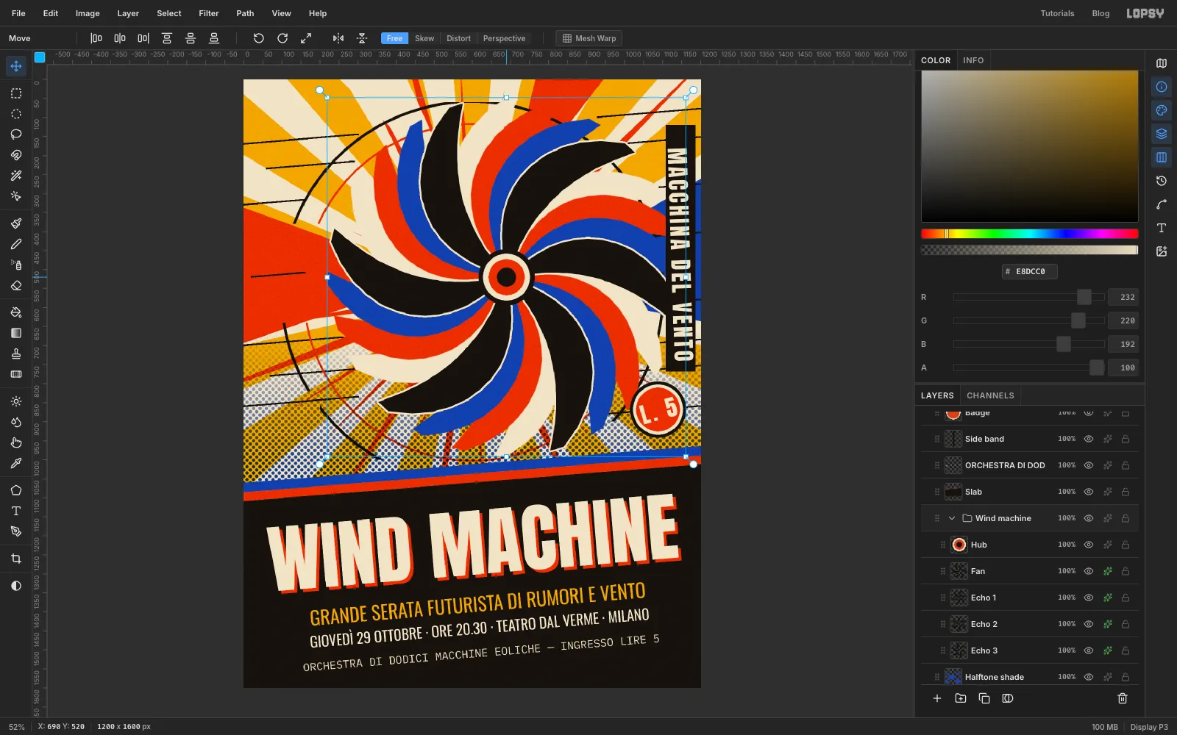Delete layer with trash icon
This screenshot has width=1177, height=735.
click(x=1123, y=698)
